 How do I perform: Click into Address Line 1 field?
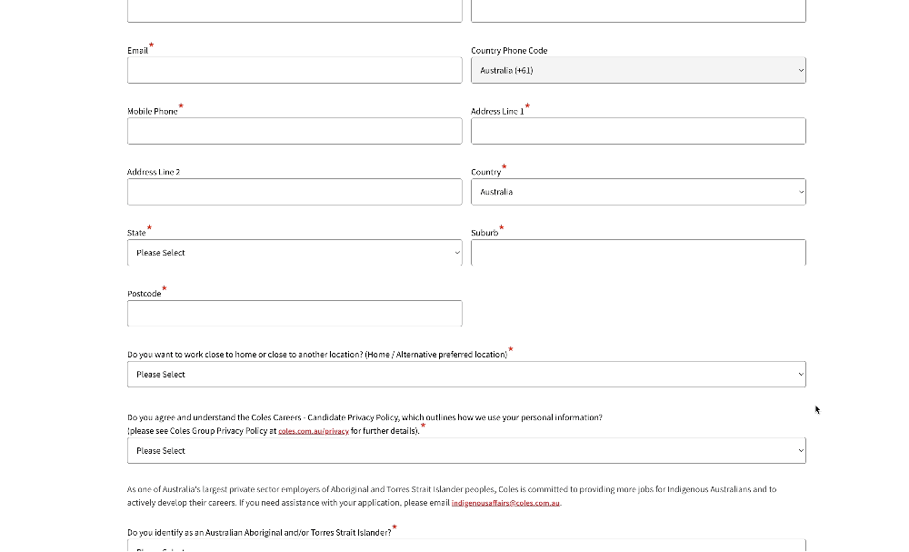point(638,131)
